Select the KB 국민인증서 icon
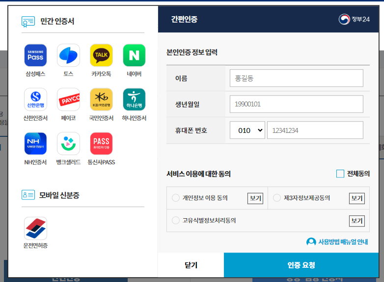This screenshot has width=384, height=282. click(x=101, y=99)
